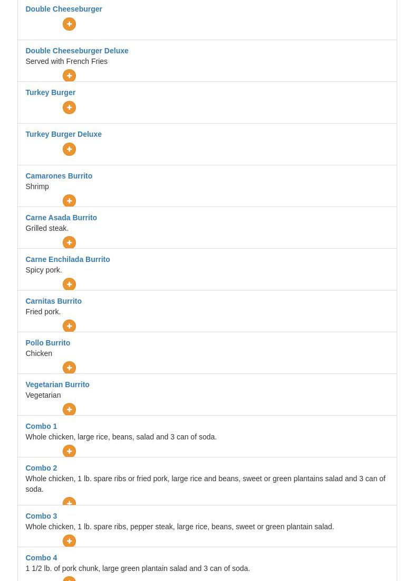Open Double Cheeseburger Deluxe item link
The image size is (414, 581).
coord(77,51)
